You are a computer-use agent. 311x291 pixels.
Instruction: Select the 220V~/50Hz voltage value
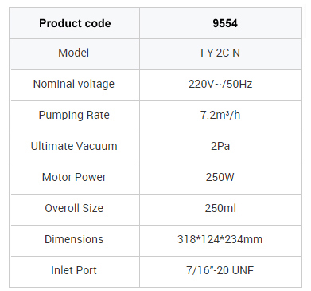220,84
